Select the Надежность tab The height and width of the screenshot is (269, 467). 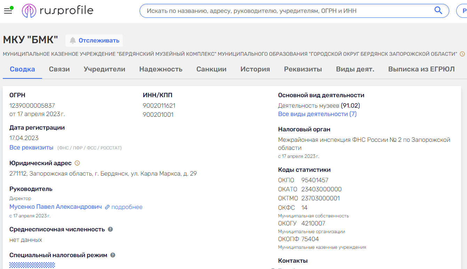(x=161, y=69)
